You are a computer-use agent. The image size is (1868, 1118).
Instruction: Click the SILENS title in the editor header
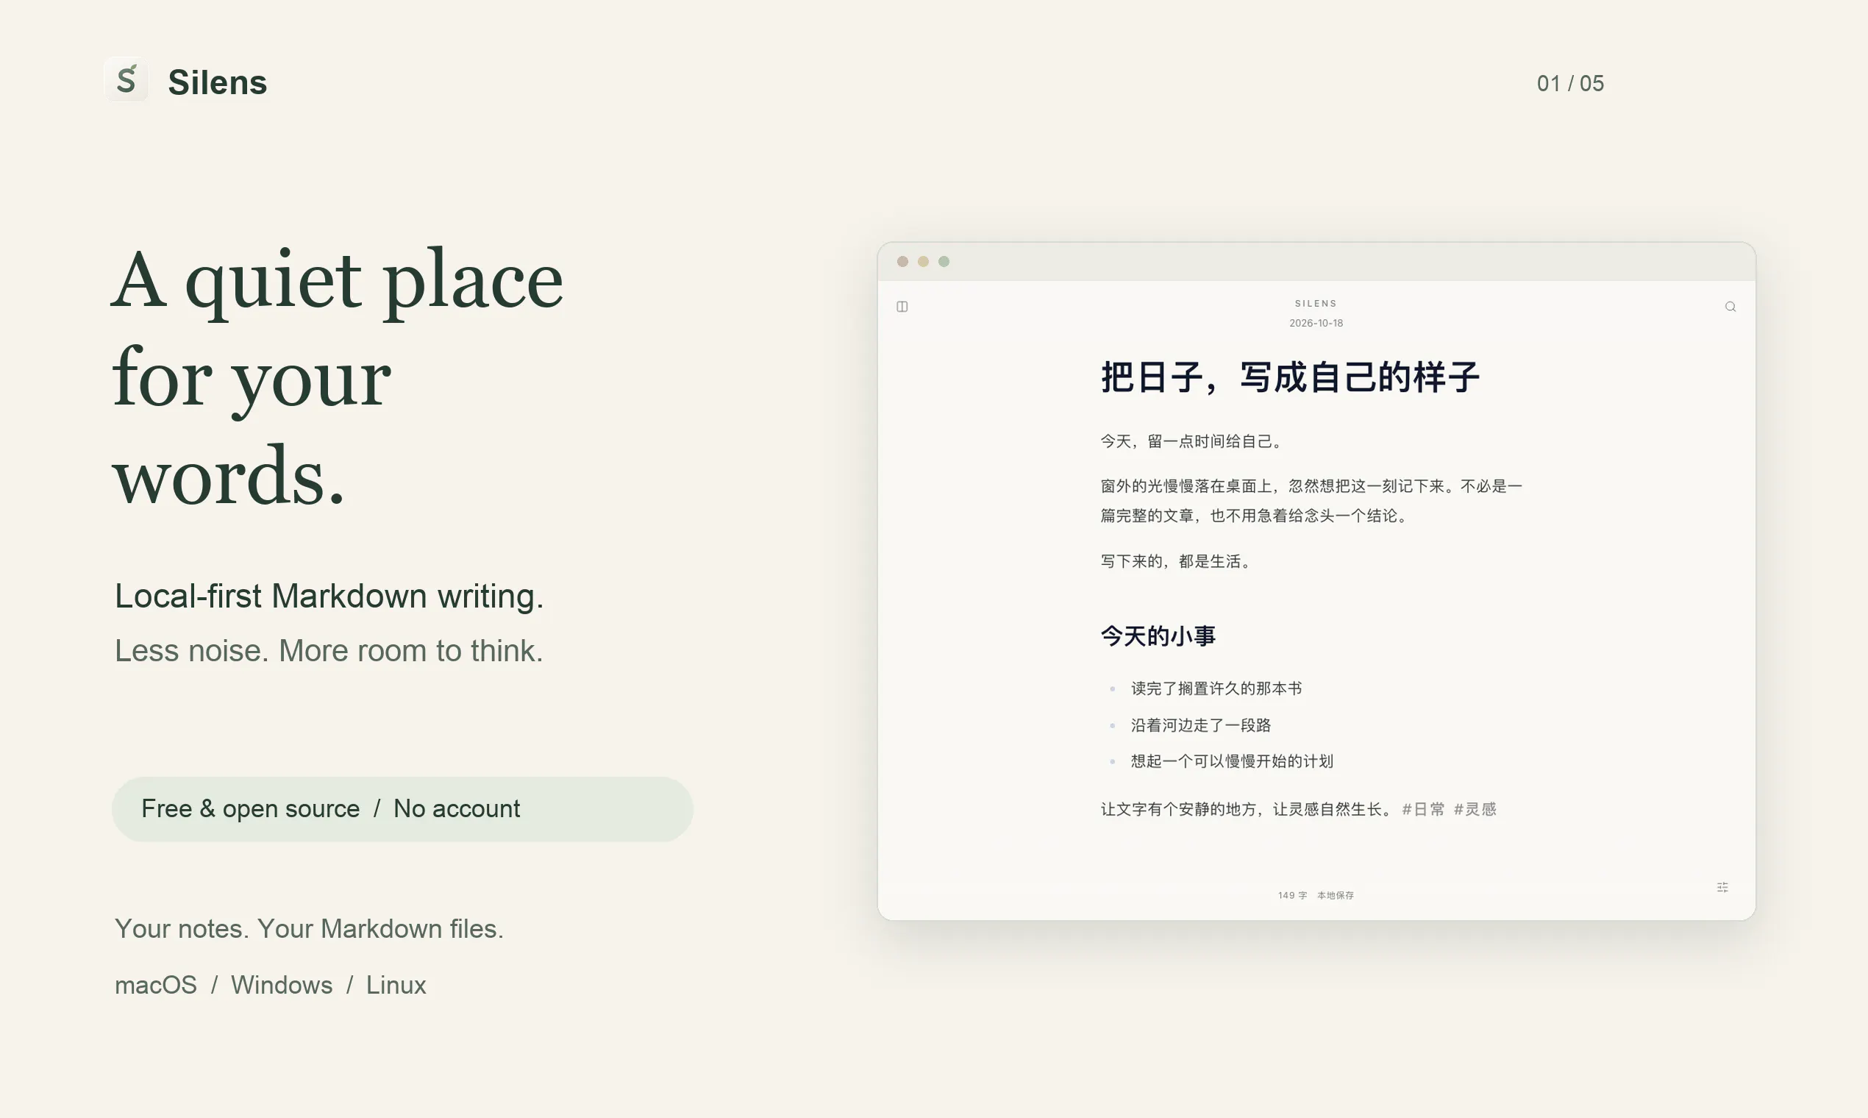coord(1316,304)
